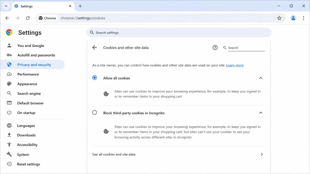Open Reset settings
Screen dimensions: 310x174
[x=29, y=164]
